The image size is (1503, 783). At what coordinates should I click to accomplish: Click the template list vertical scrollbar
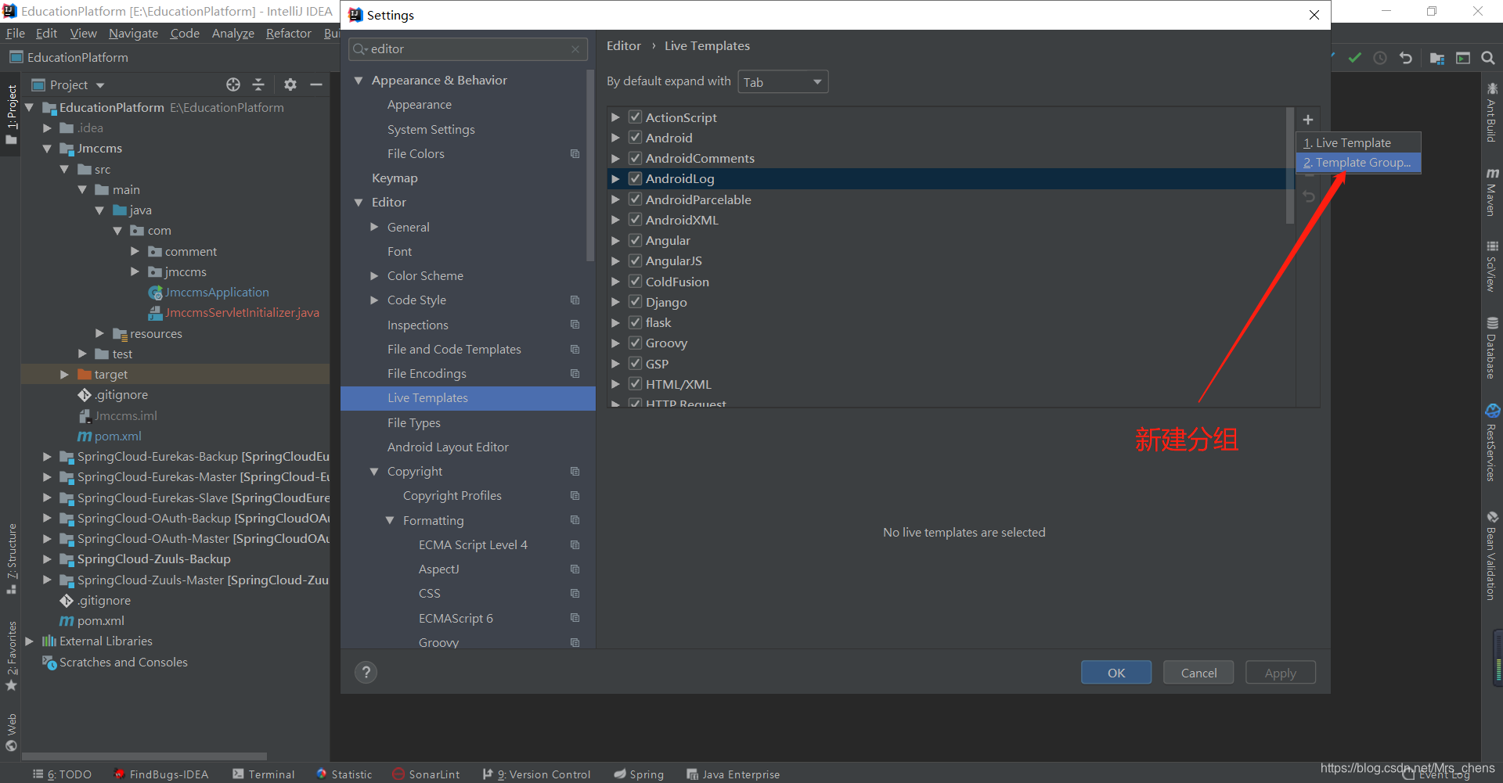[x=1290, y=166]
